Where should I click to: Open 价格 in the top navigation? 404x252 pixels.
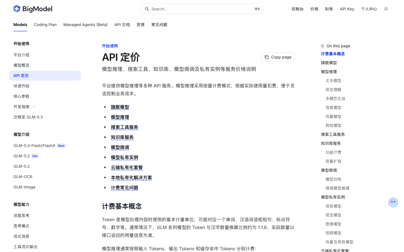pyautogui.click(x=314, y=9)
